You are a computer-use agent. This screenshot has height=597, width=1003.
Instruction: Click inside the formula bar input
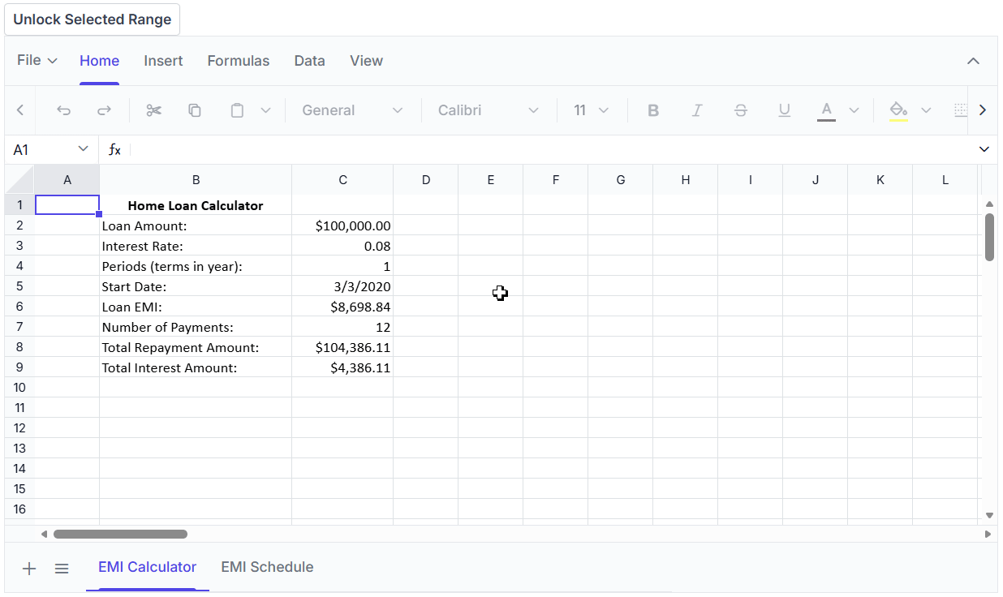coord(325,149)
